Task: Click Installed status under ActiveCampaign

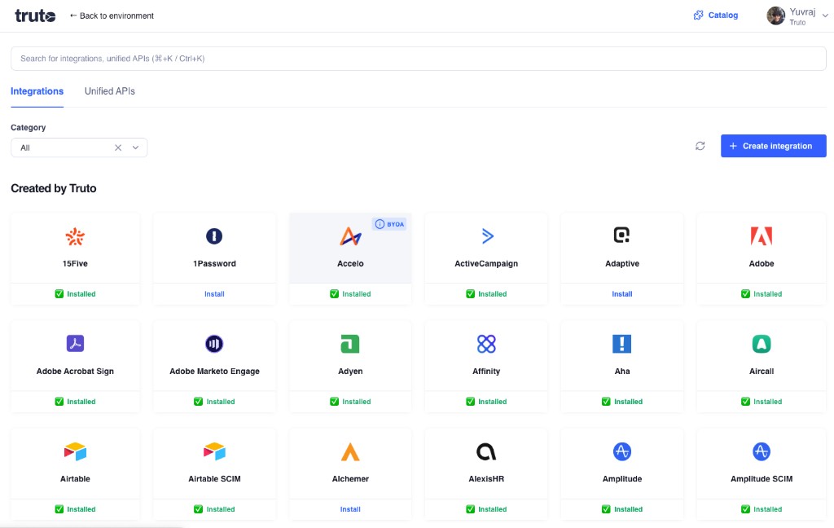Action: [486, 294]
